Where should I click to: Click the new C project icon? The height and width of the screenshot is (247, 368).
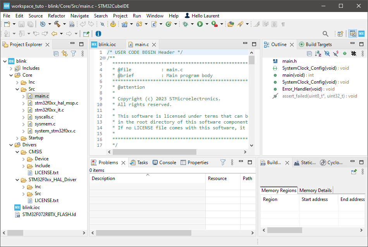(124, 24)
